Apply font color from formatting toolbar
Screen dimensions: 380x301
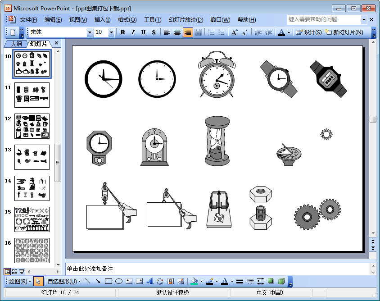pyautogui.click(x=281, y=32)
